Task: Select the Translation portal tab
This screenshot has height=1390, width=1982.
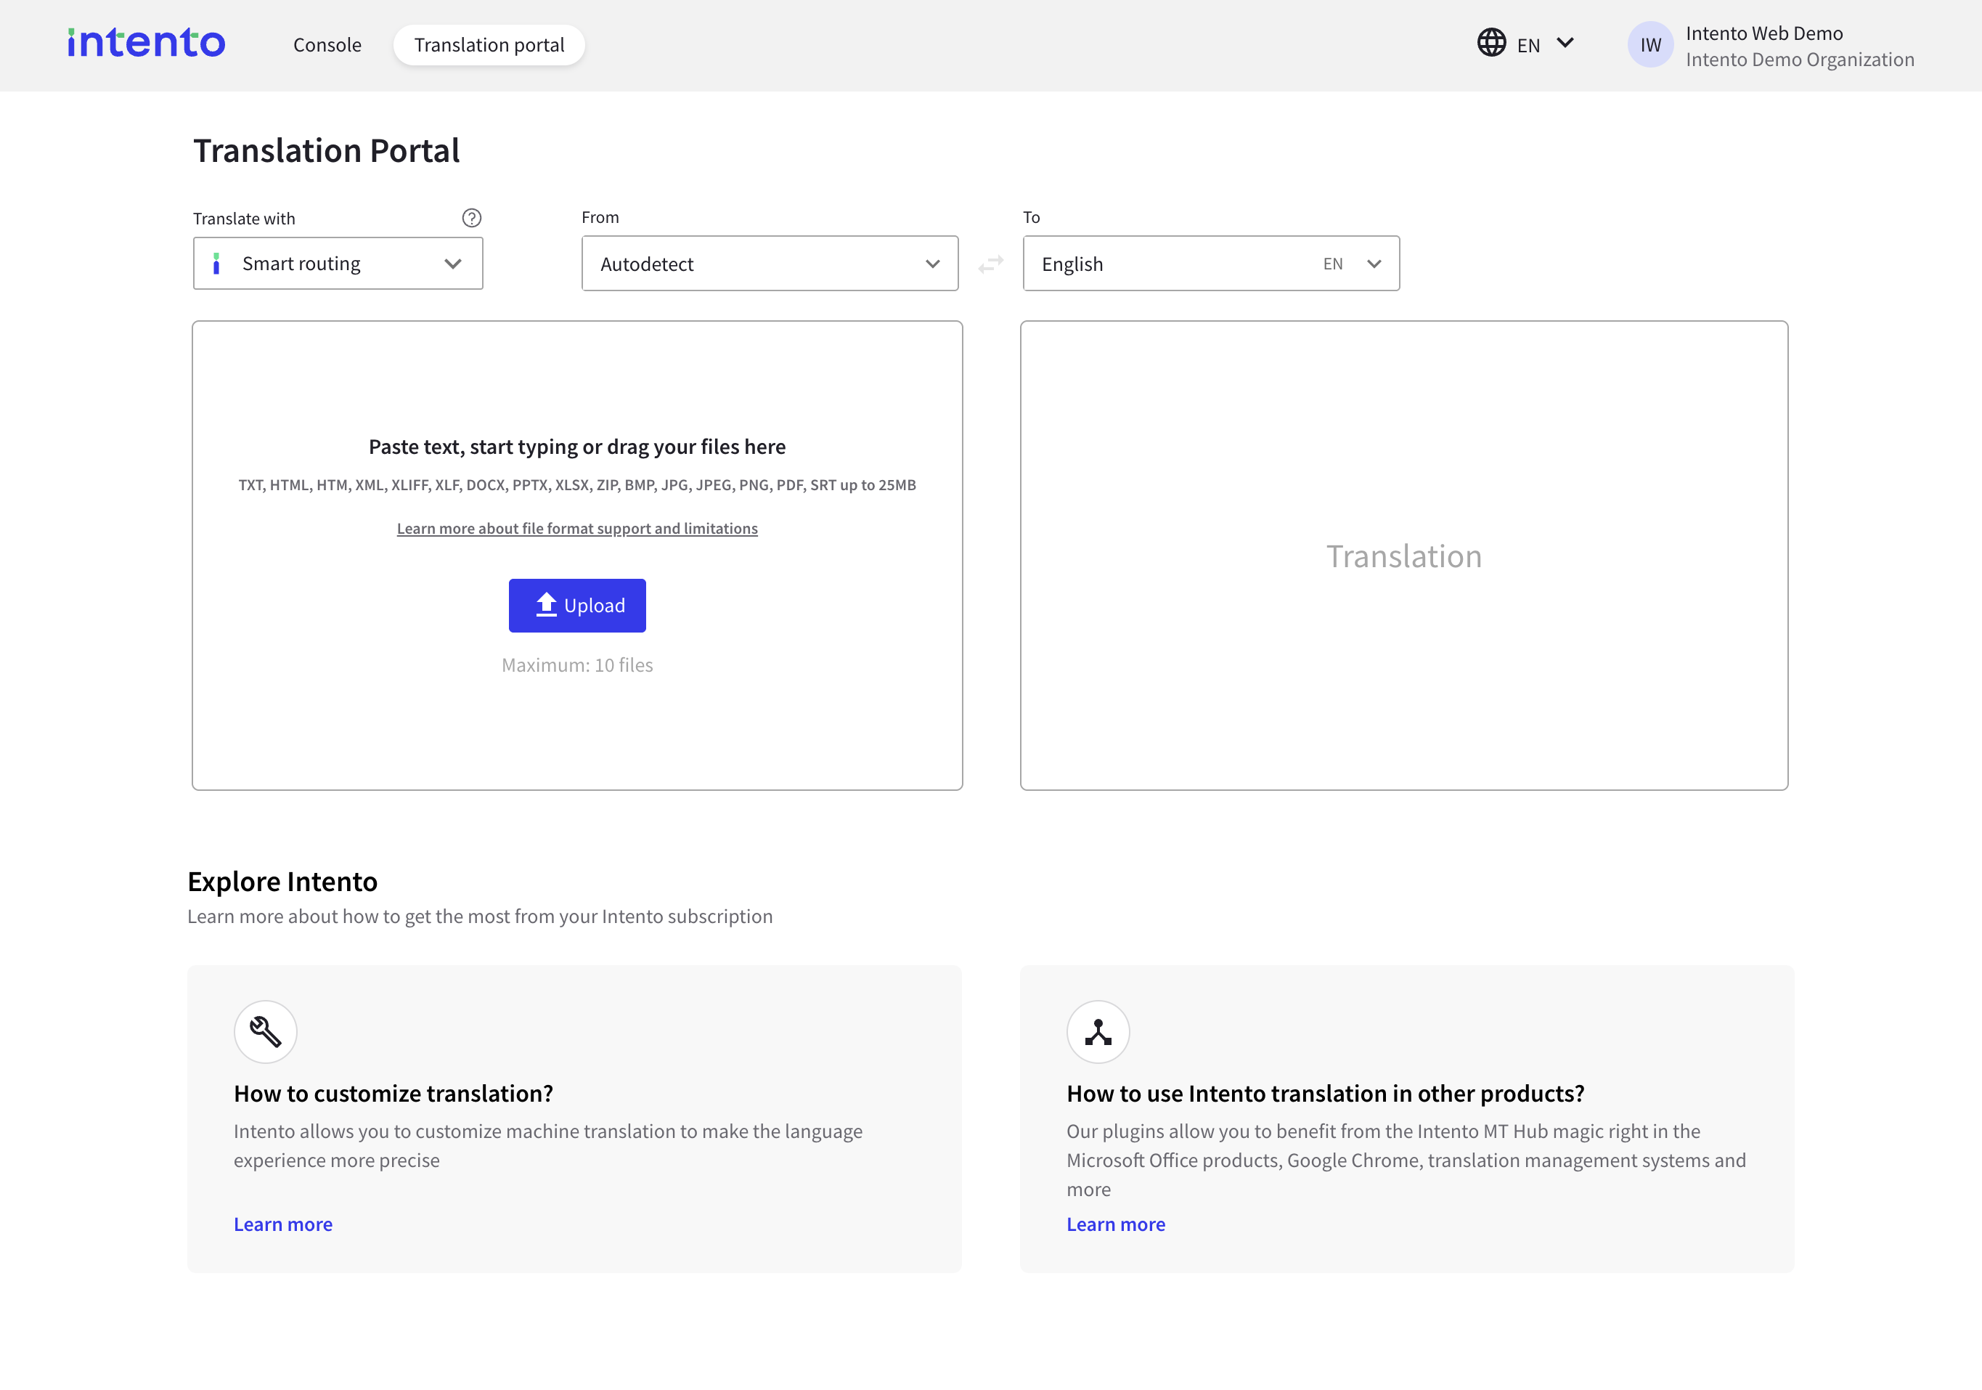Action: 489,45
